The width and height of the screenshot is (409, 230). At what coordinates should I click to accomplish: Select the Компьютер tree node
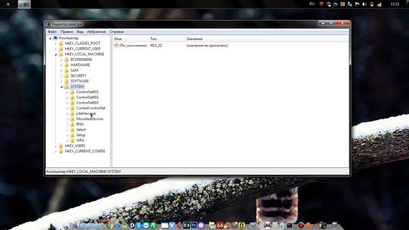tap(68, 38)
